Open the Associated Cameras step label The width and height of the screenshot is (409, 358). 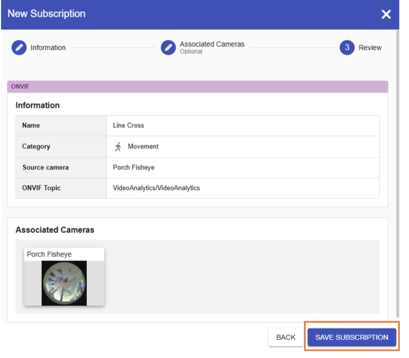(212, 44)
